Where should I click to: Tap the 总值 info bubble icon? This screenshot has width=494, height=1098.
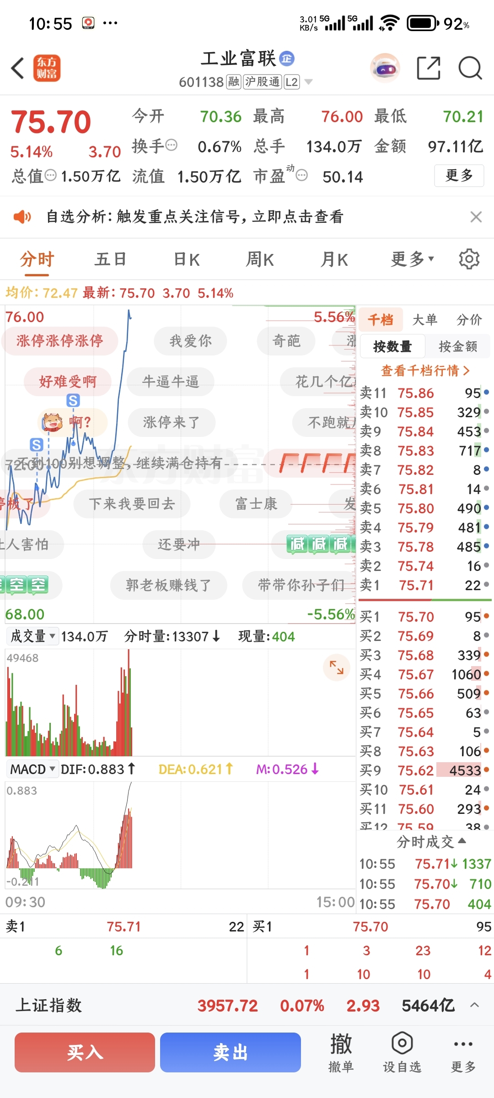(x=51, y=175)
